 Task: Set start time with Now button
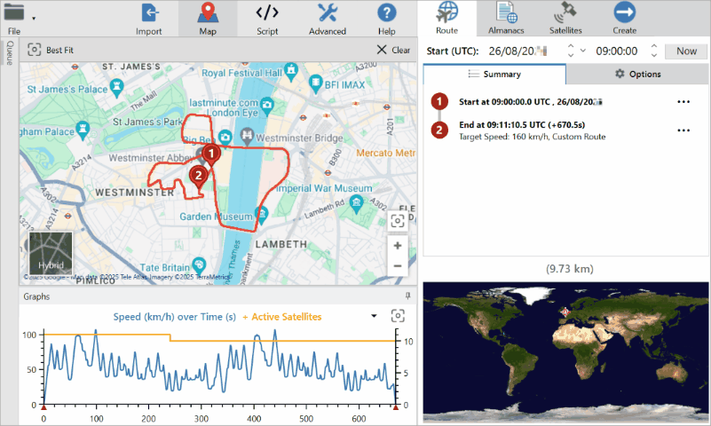point(686,51)
